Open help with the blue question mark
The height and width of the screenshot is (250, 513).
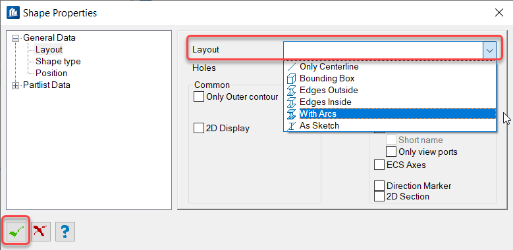tap(65, 232)
